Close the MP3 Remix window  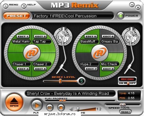point(138,8)
